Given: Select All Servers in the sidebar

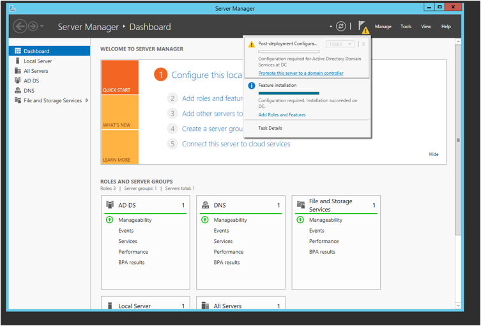Looking at the screenshot, I should [x=49, y=70].
